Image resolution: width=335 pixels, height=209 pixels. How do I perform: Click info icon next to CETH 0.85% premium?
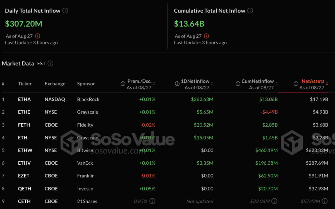153,201
